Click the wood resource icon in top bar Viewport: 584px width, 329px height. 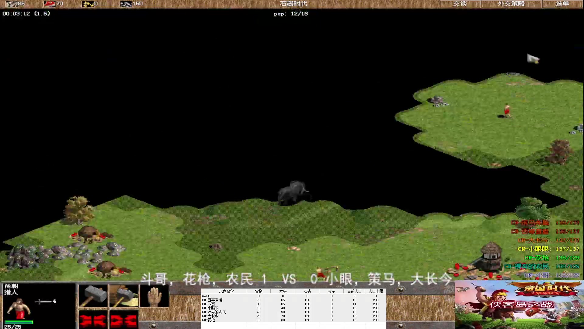(11, 4)
